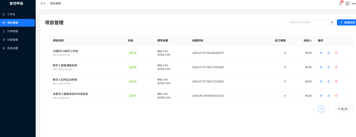The image size is (356, 137).
Task: Click the 新建项目 button
Action: click(347, 22)
